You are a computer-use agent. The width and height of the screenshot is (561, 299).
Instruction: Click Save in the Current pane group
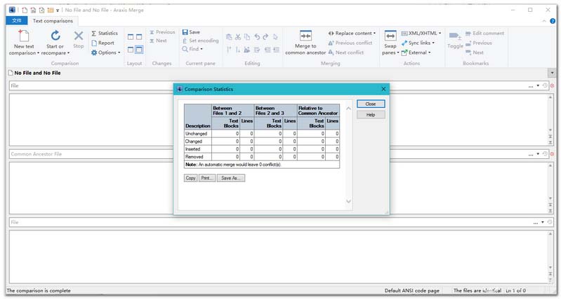[191, 32]
